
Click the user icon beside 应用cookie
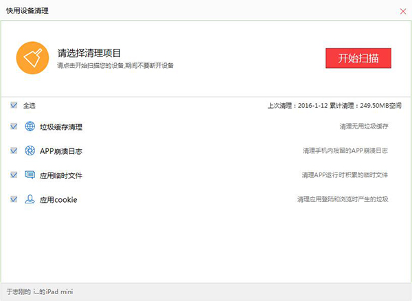30,199
